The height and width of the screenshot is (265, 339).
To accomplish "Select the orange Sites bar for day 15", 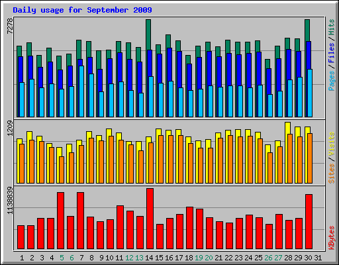I will 161,159.
